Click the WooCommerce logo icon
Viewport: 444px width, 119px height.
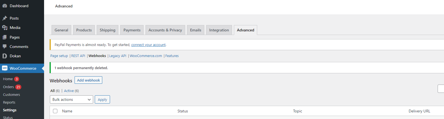(5, 68)
